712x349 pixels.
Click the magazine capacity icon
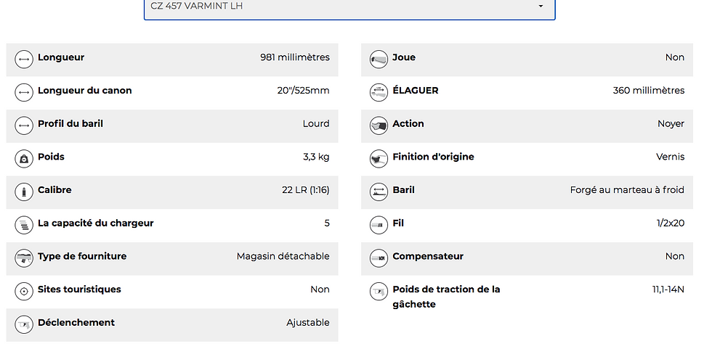point(24,224)
